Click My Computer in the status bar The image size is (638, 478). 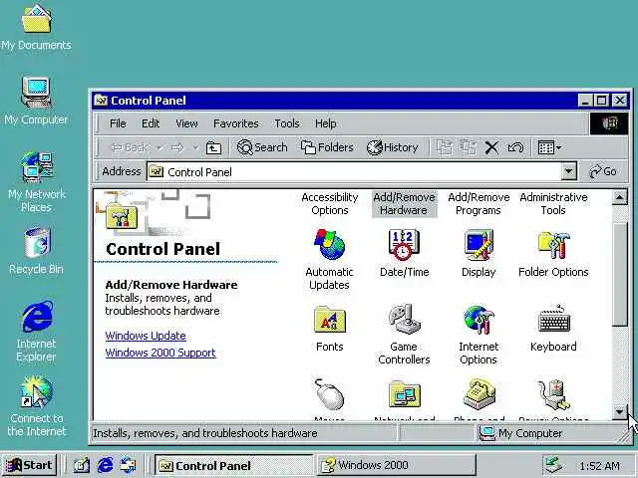tap(520, 433)
